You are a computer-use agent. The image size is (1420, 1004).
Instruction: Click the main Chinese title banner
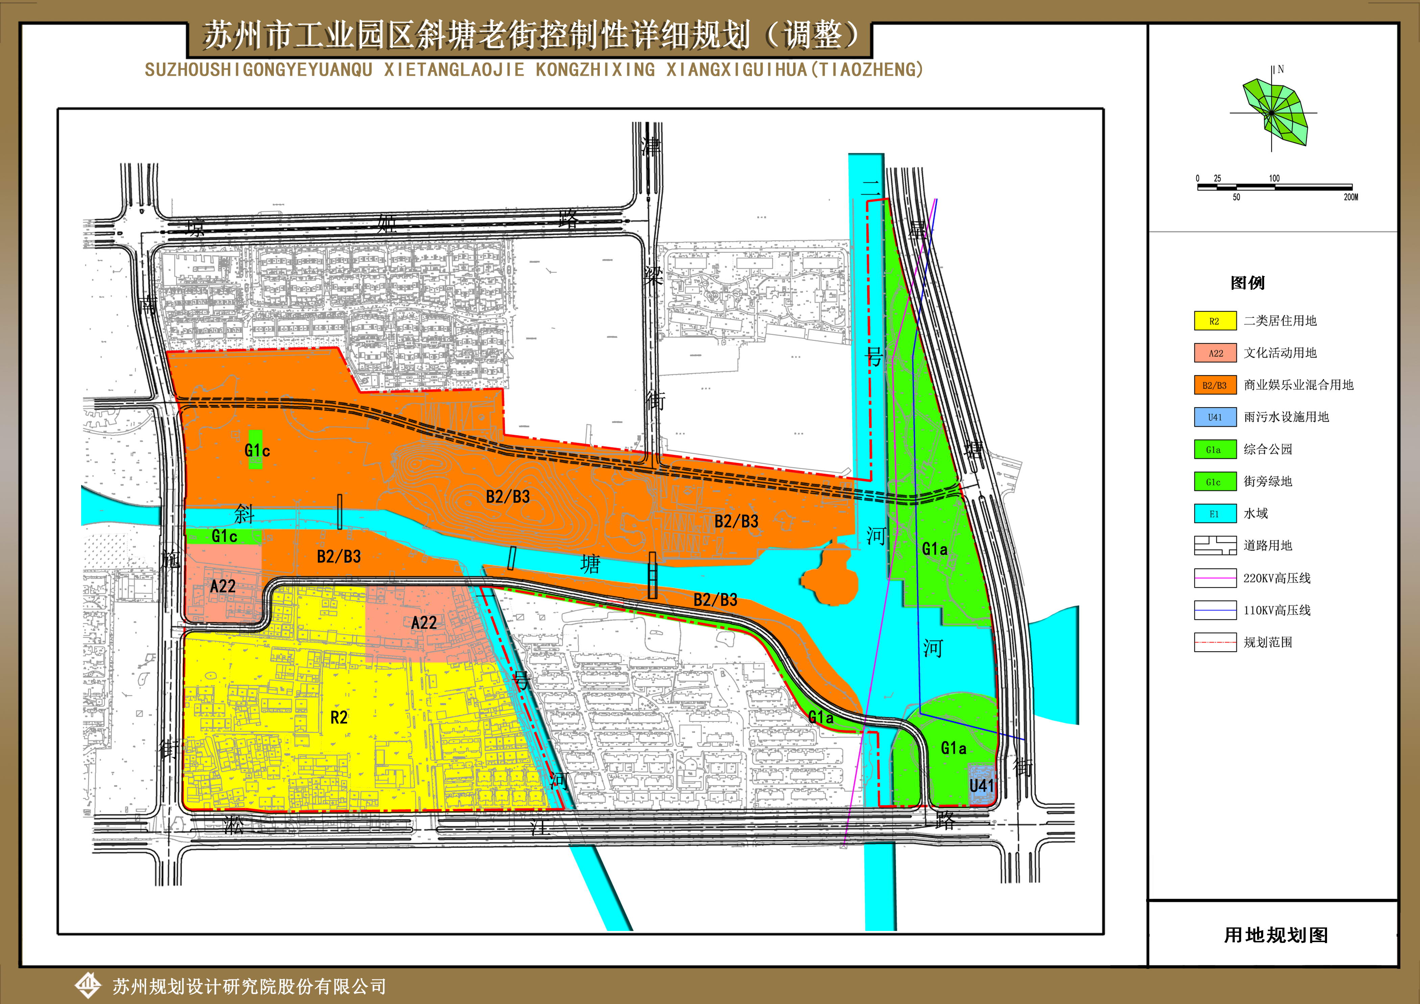click(529, 36)
